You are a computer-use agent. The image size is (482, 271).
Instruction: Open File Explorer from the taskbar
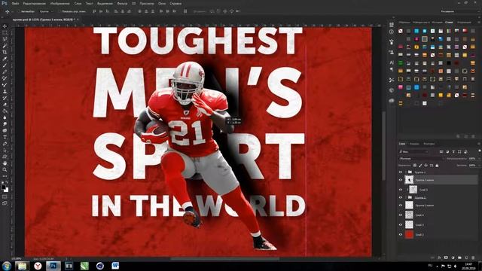click(x=22, y=266)
